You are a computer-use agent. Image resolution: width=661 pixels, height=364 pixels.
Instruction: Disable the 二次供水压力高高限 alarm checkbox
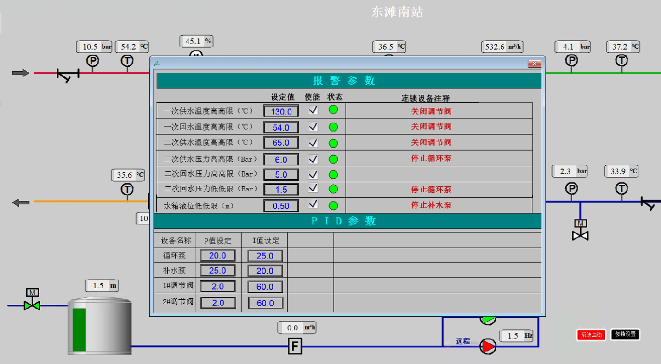tap(313, 159)
